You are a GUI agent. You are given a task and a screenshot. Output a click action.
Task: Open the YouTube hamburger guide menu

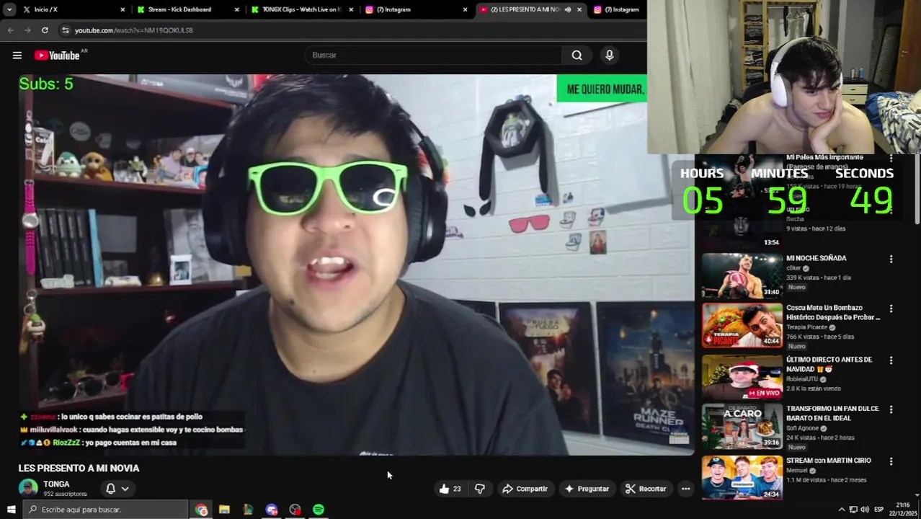coord(17,56)
